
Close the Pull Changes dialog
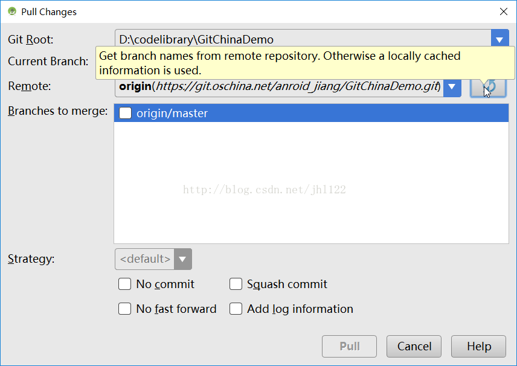point(504,11)
